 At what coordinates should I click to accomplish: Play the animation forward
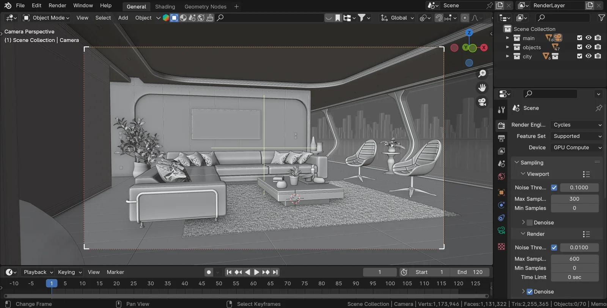(x=256, y=272)
